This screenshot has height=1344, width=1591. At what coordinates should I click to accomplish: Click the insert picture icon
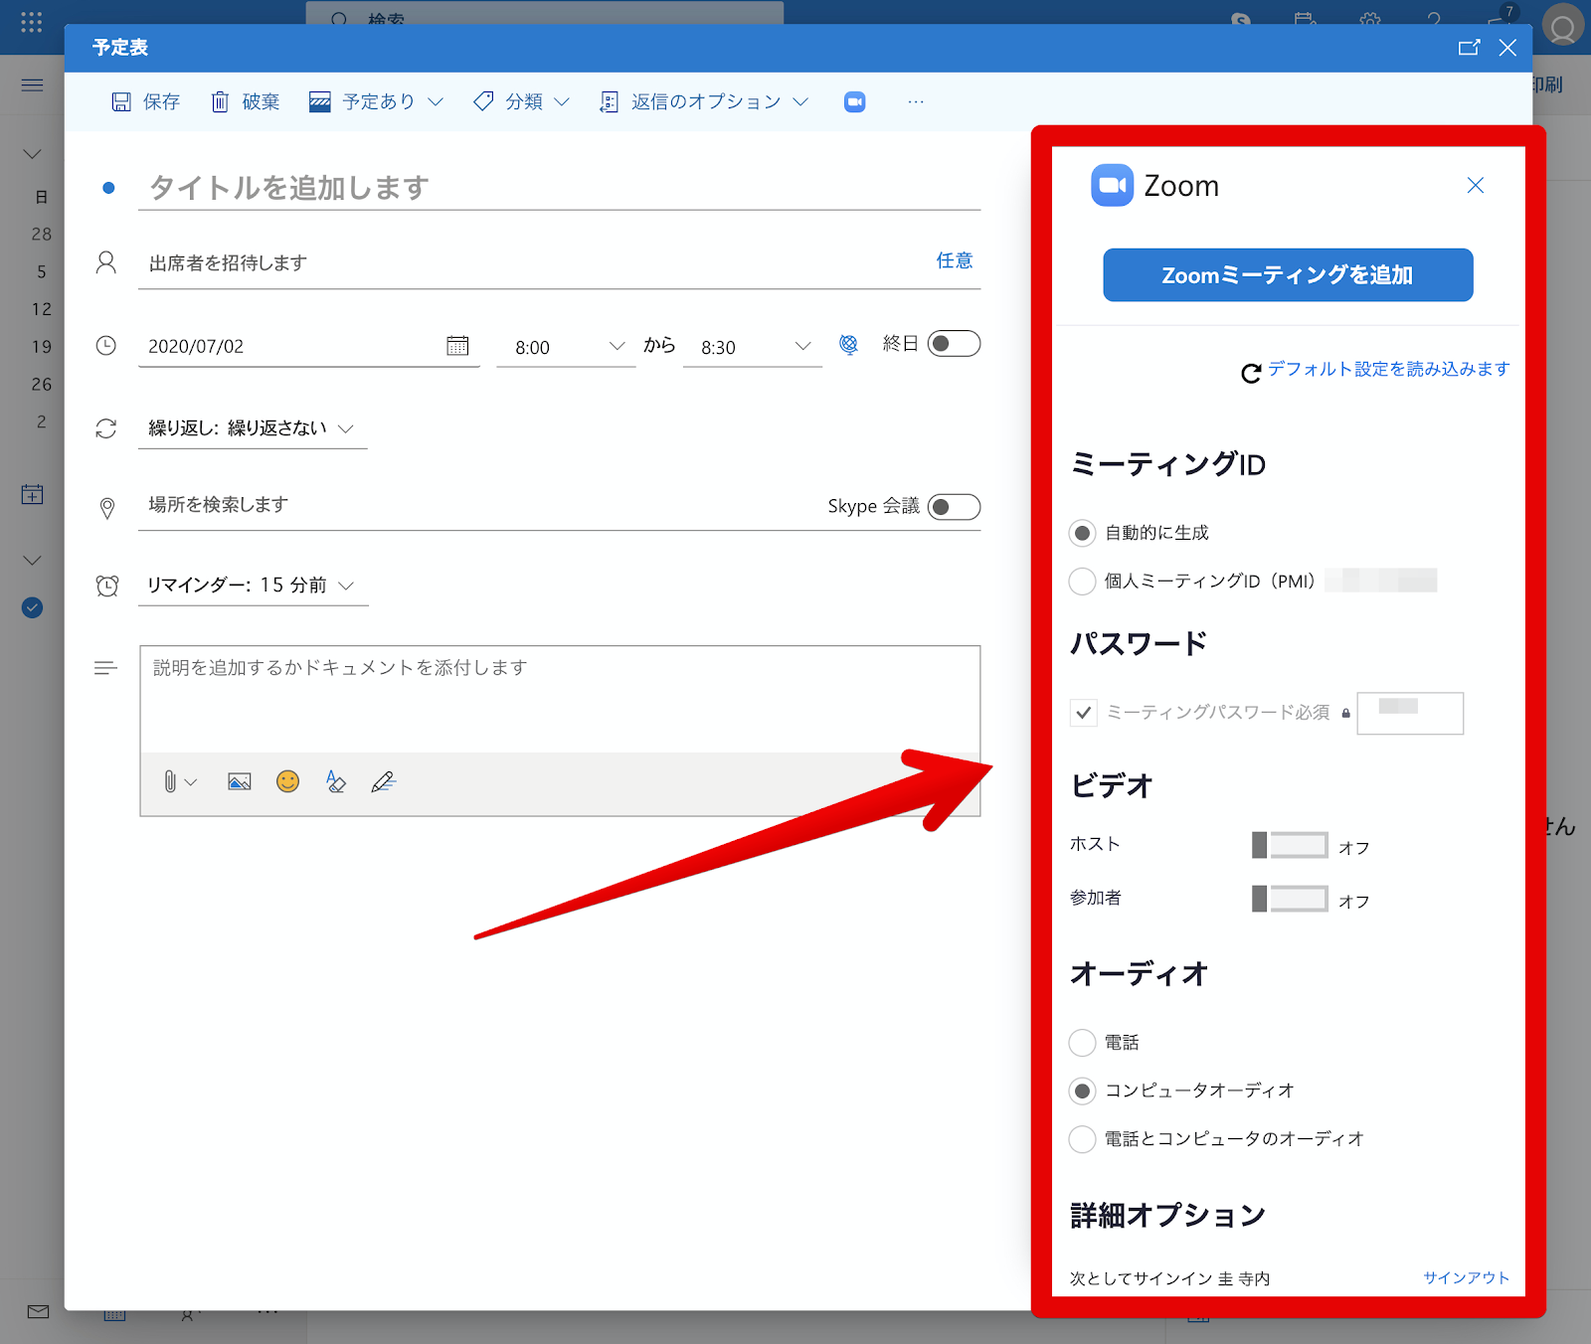click(240, 782)
